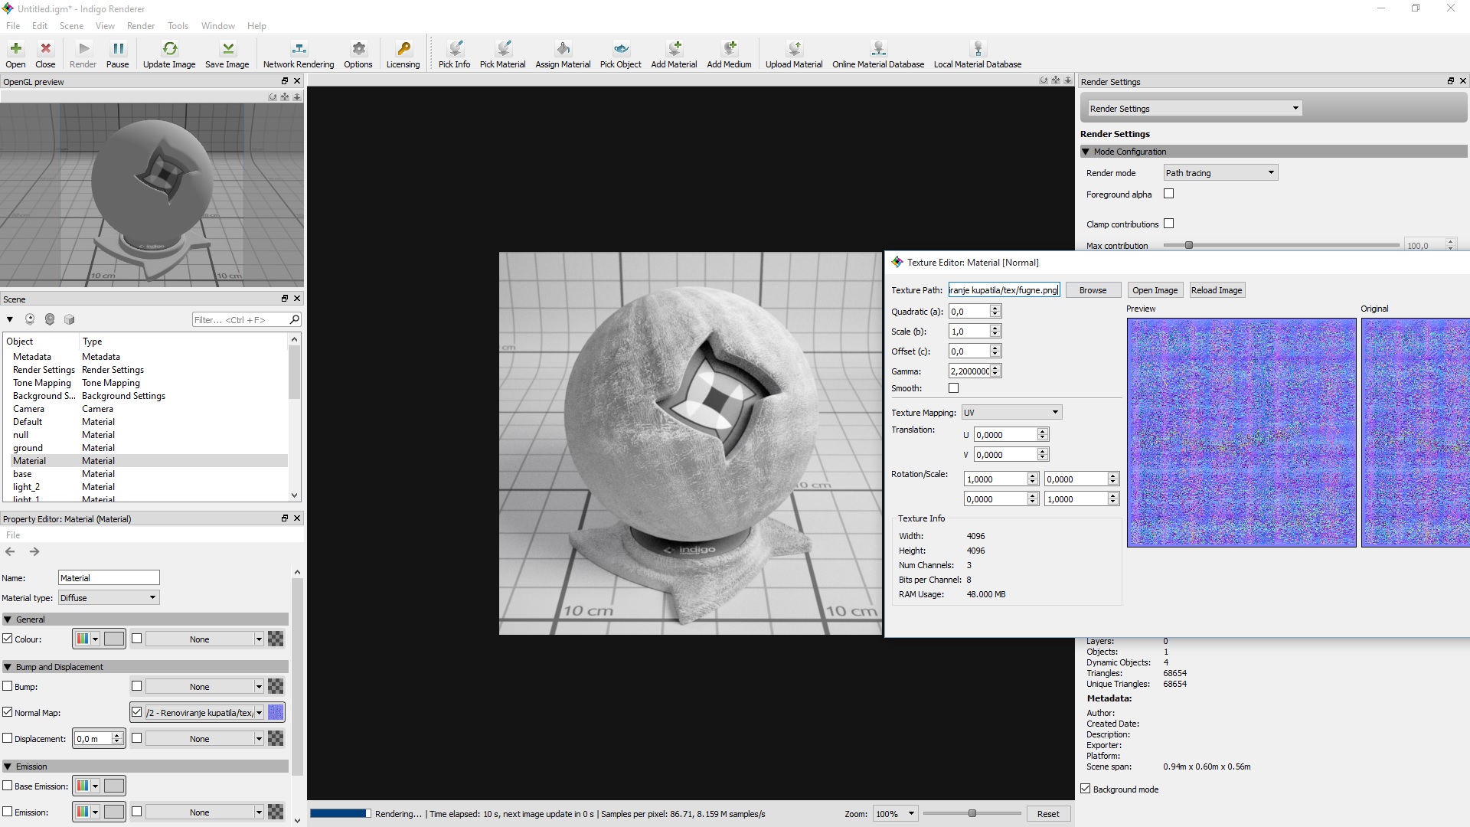Screen dimensions: 1470x827
Task: Click the Base Emission colour swatch
Action: click(114, 786)
